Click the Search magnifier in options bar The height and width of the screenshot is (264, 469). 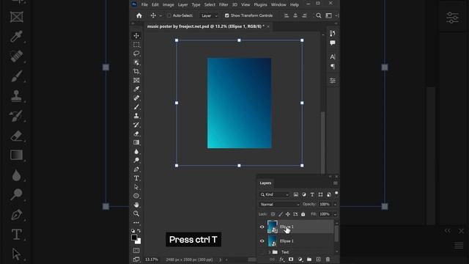[x=319, y=15]
